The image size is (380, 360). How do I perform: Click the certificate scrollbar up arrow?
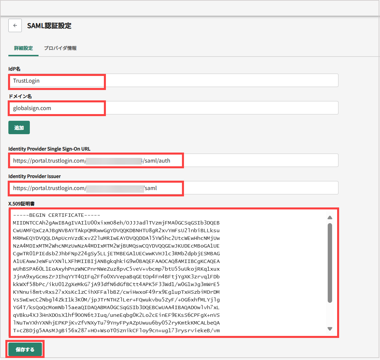330,217
